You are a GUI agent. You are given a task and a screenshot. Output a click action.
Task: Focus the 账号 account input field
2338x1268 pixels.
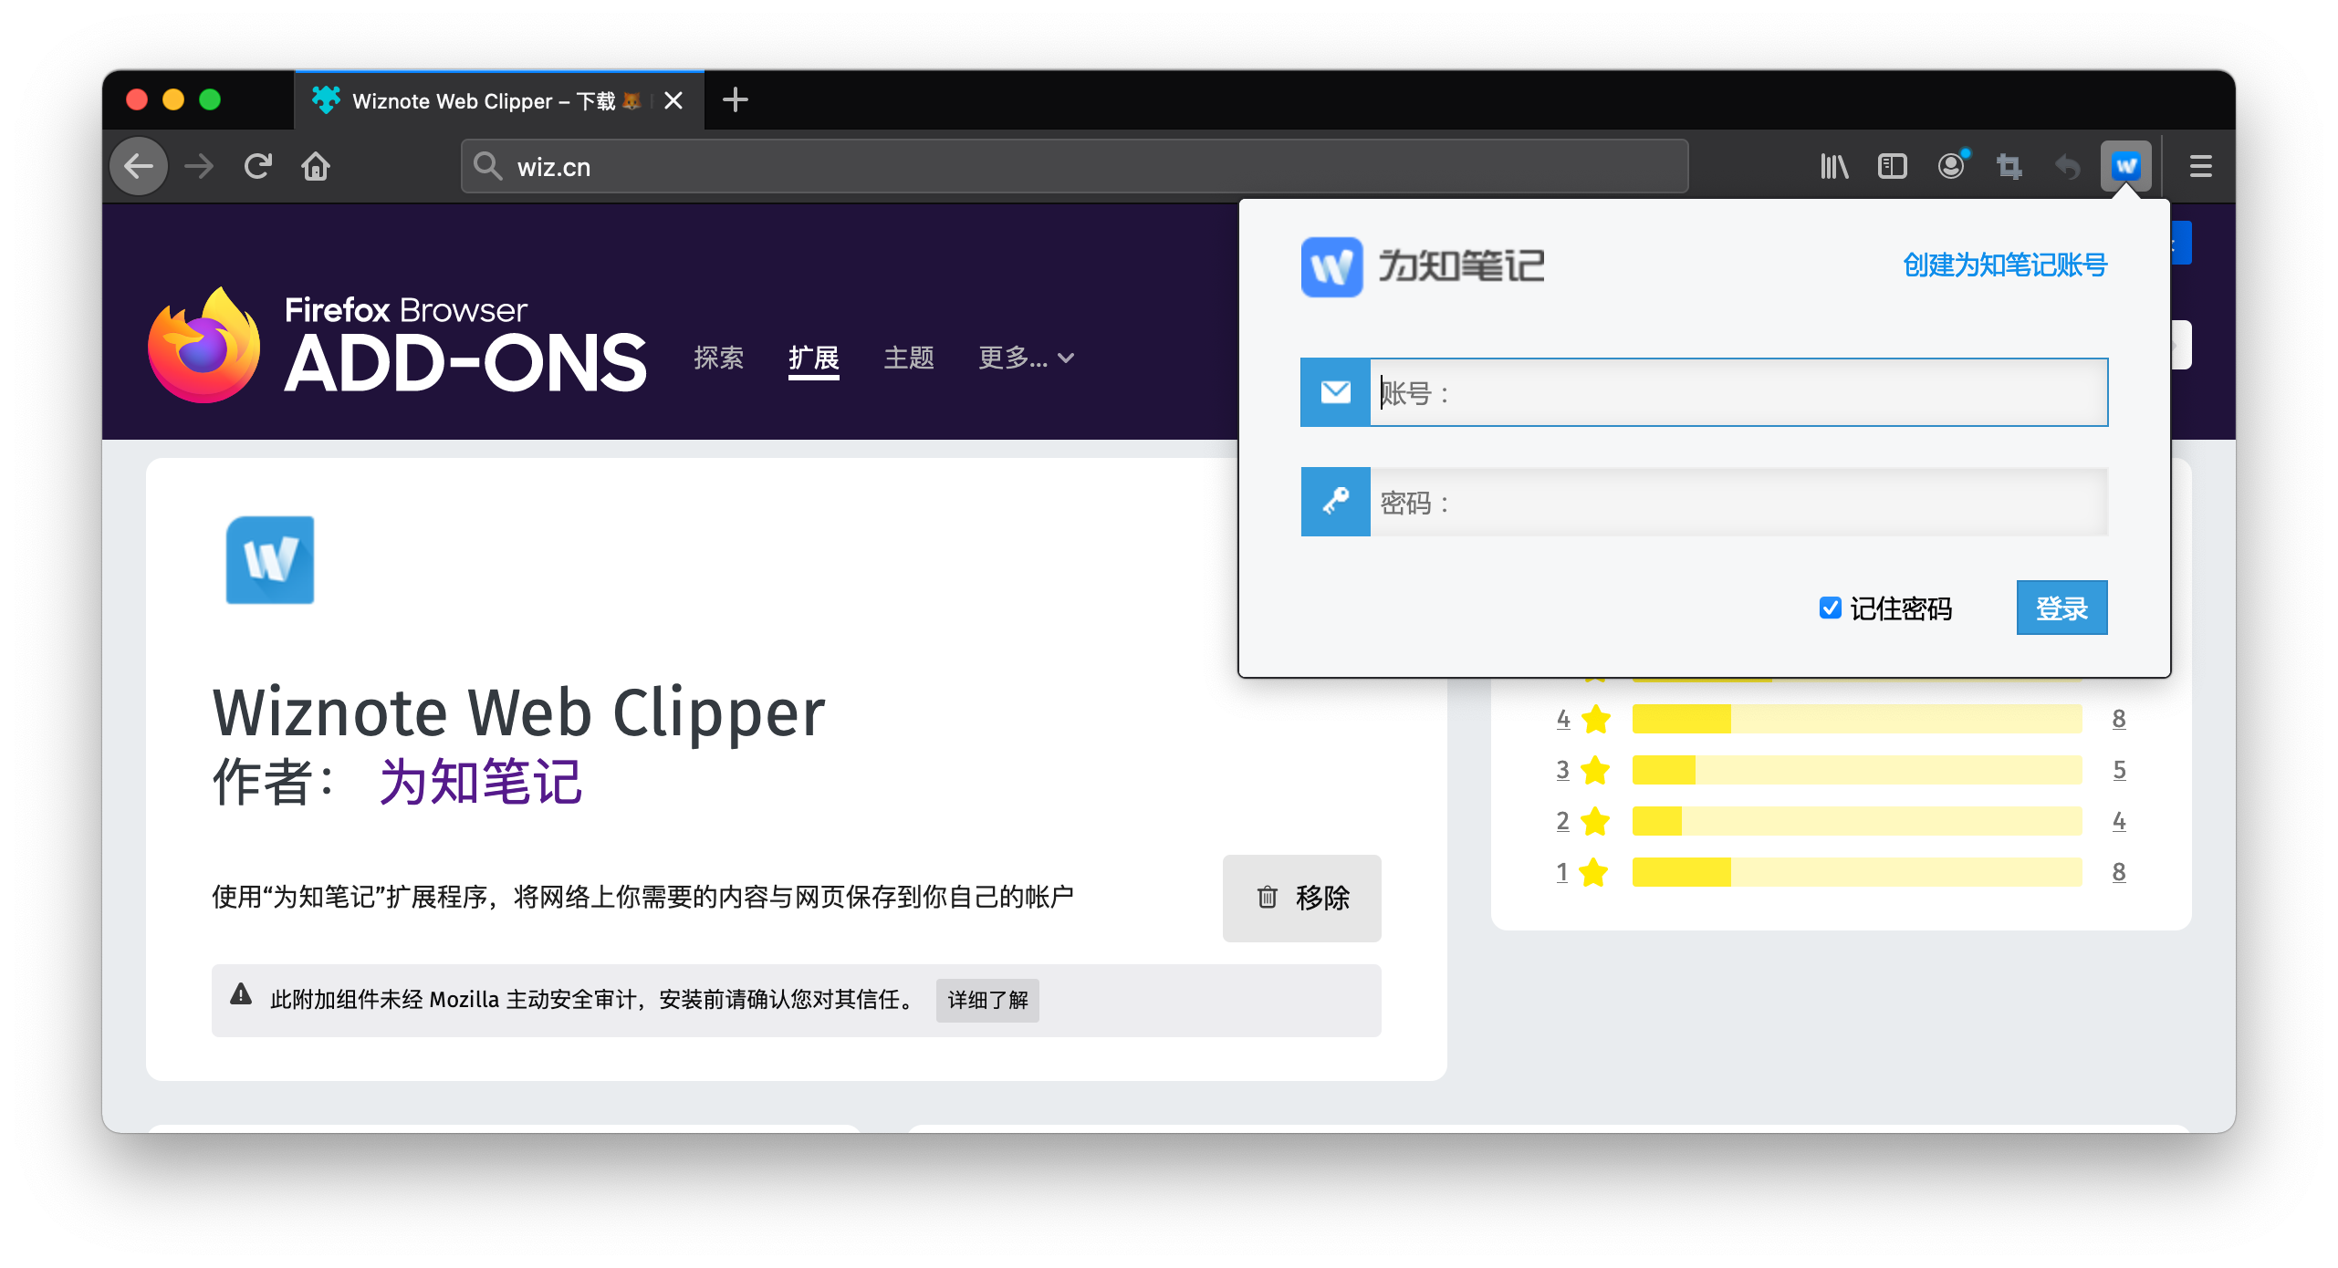[1738, 392]
